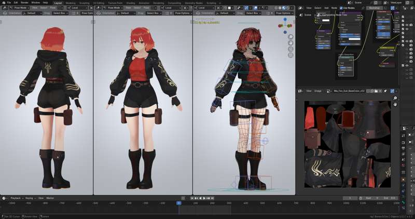
Task: Open Local orientation dropdown in left viewport
Action: point(77,8)
